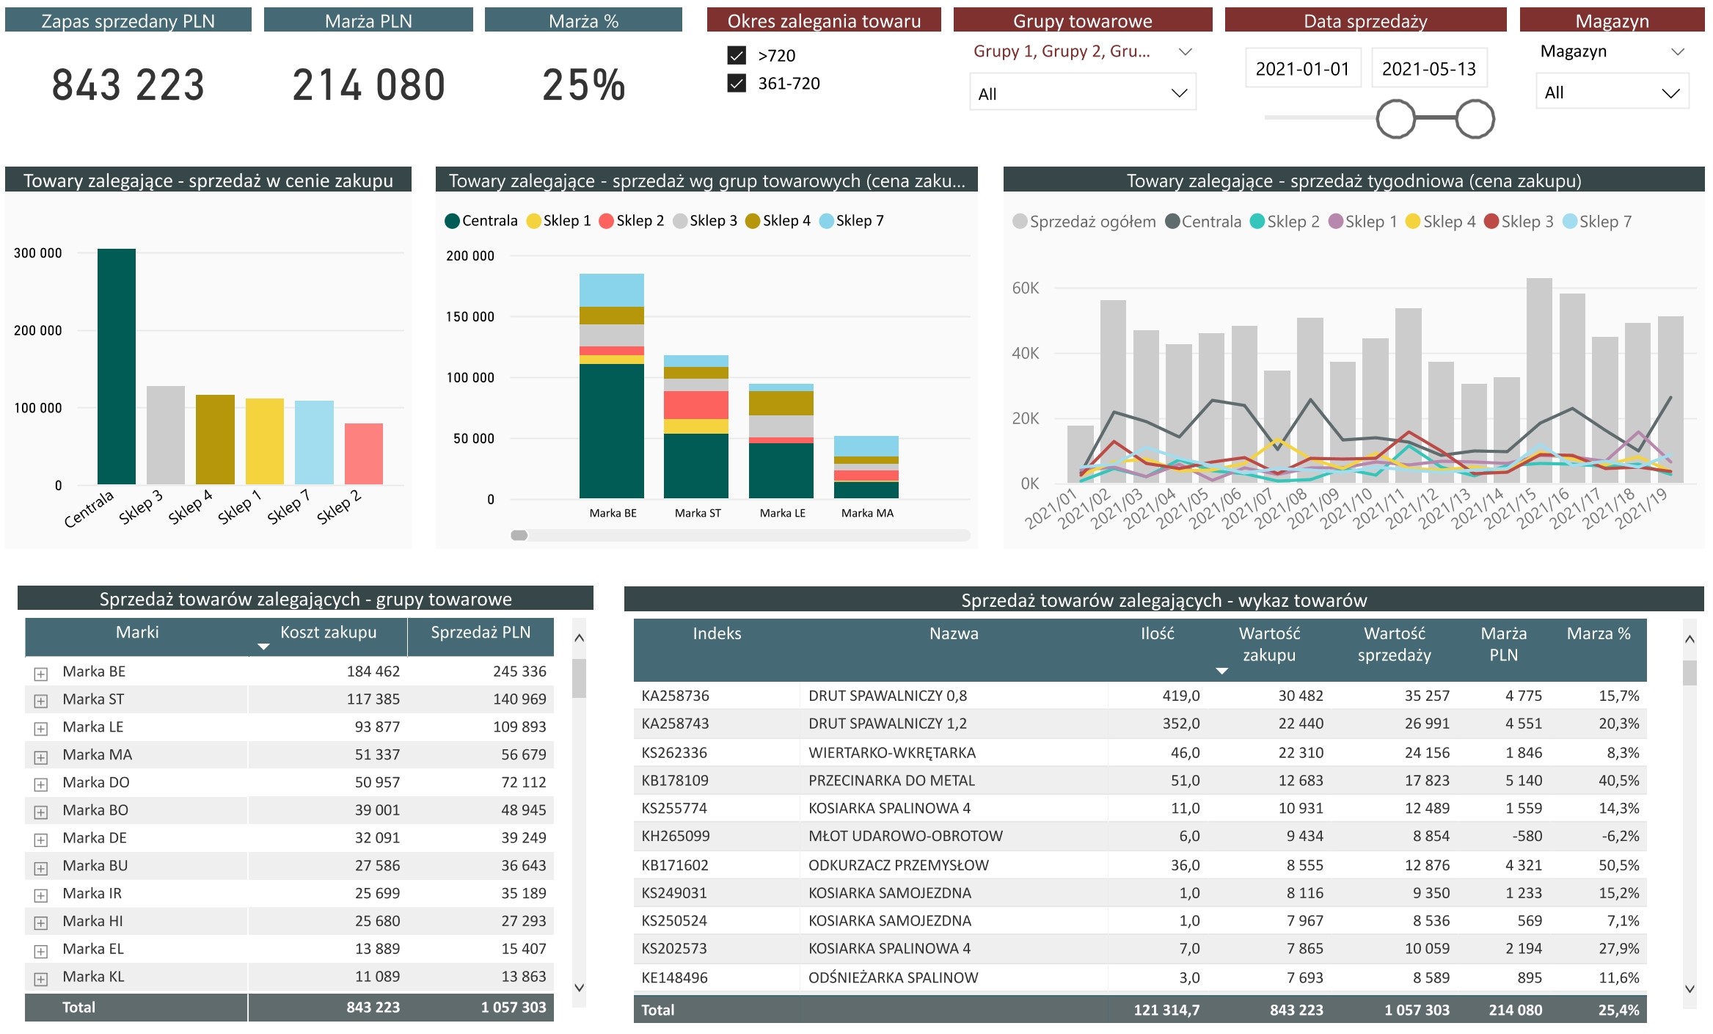
Task: Toggle the 361-720 checkbox
Action: coord(737,83)
